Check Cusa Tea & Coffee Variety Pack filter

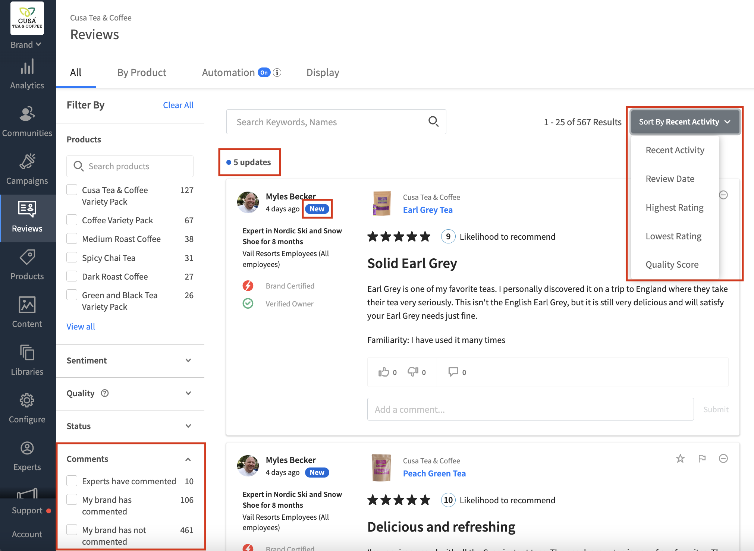click(72, 190)
